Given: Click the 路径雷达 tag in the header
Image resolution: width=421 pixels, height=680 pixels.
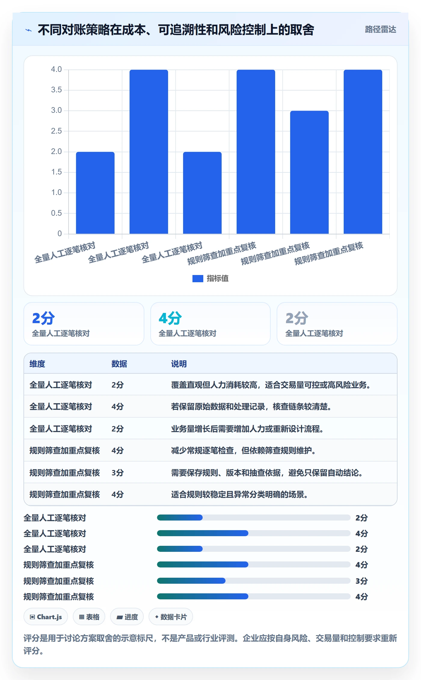Looking at the screenshot, I should 380,29.
